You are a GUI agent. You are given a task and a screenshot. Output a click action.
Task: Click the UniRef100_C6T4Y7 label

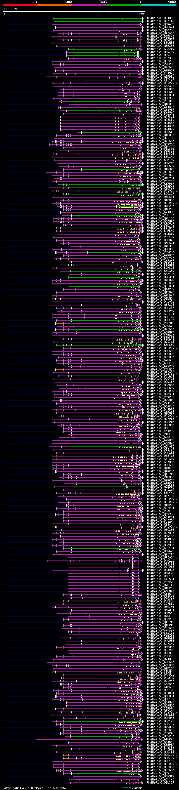[x=161, y=80]
